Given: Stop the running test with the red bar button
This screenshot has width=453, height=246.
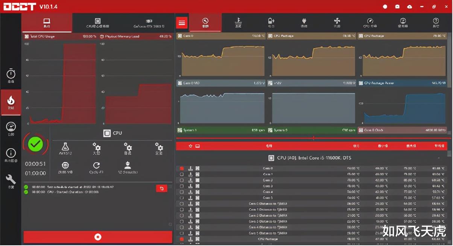Looking at the screenshot, I should (x=98, y=237).
